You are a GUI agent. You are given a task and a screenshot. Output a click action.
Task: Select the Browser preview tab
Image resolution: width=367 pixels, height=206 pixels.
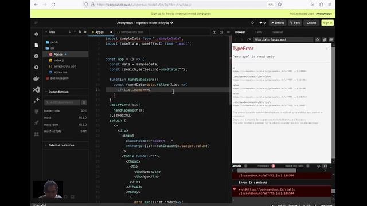tap(240, 32)
